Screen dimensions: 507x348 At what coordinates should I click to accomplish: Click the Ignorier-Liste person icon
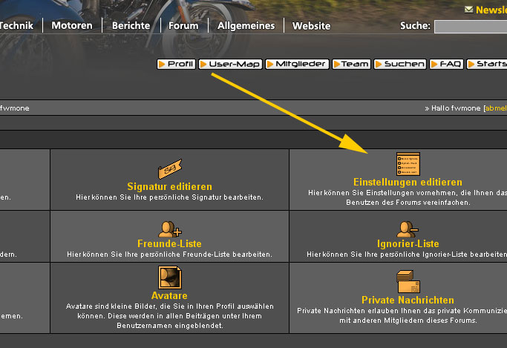[x=408, y=229]
